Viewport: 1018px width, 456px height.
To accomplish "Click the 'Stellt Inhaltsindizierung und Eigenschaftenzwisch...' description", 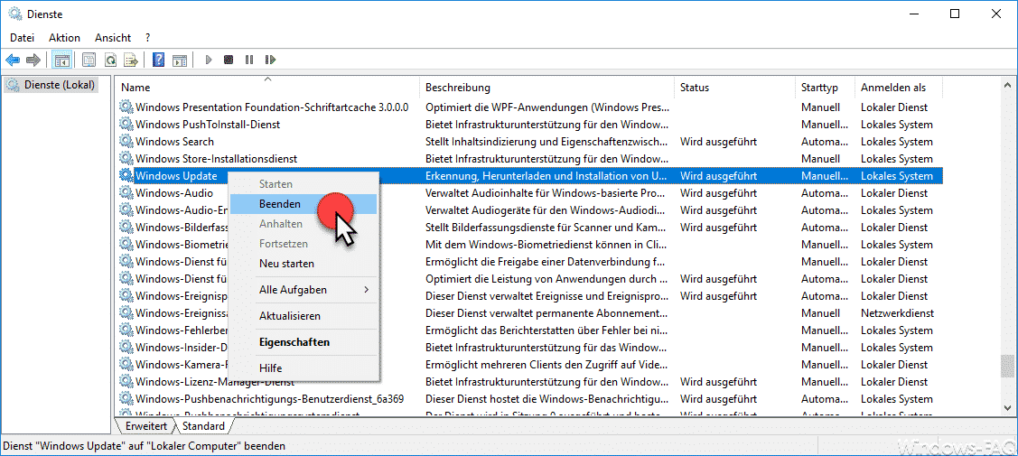I will 548,142.
